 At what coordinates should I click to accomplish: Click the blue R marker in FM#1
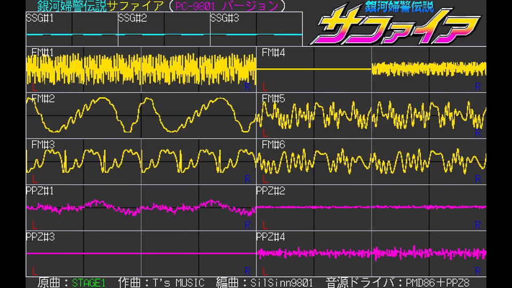[247, 87]
